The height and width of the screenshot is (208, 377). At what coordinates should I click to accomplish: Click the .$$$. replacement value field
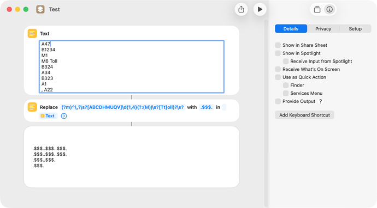207,107
